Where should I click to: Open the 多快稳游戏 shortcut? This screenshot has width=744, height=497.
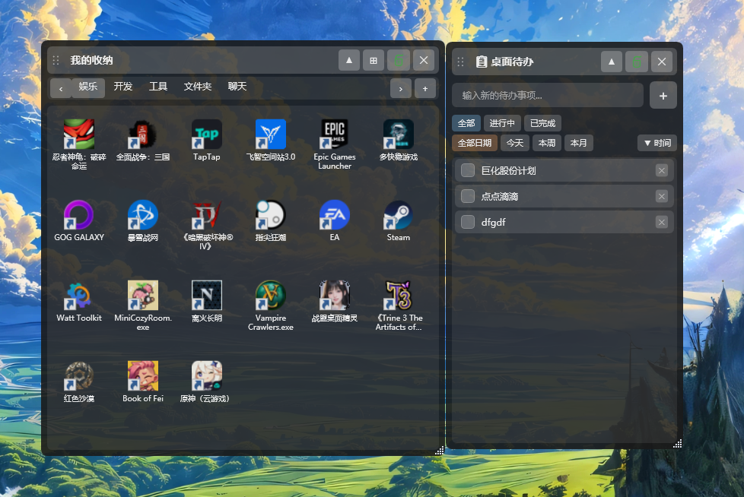(x=398, y=135)
